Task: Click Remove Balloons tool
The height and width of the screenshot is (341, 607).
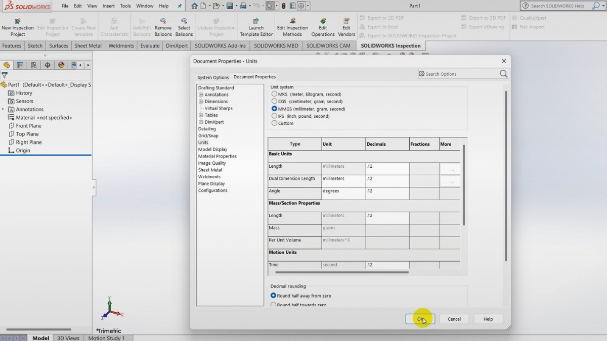Action: point(163,27)
